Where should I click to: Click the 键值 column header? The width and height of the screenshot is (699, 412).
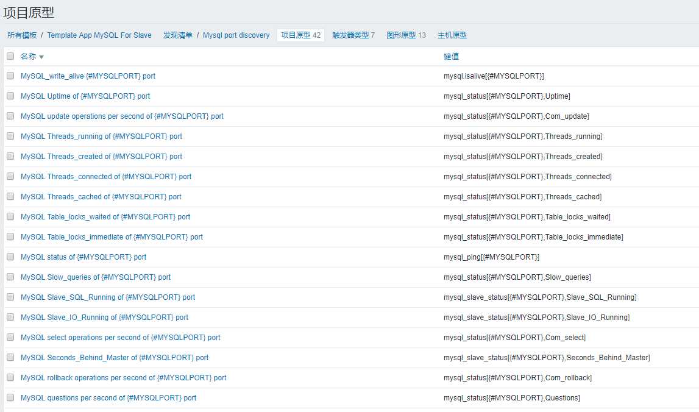tap(451, 57)
